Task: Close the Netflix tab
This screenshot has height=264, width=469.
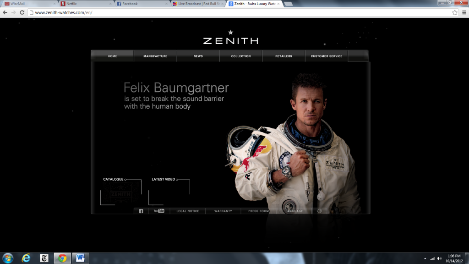Action: click(110, 4)
